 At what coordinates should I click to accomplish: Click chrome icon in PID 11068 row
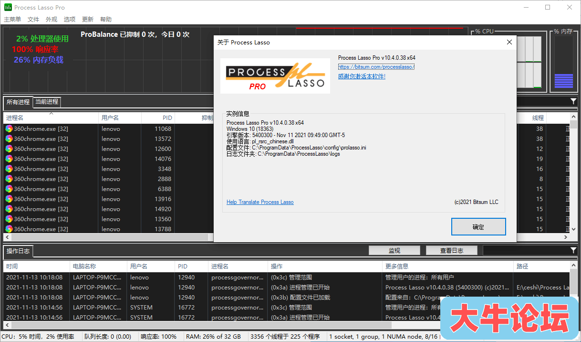pyautogui.click(x=9, y=129)
